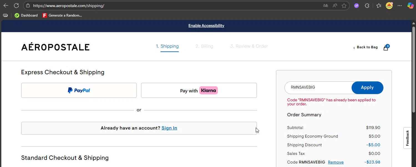Open the favorites list

click(x=379, y=6)
